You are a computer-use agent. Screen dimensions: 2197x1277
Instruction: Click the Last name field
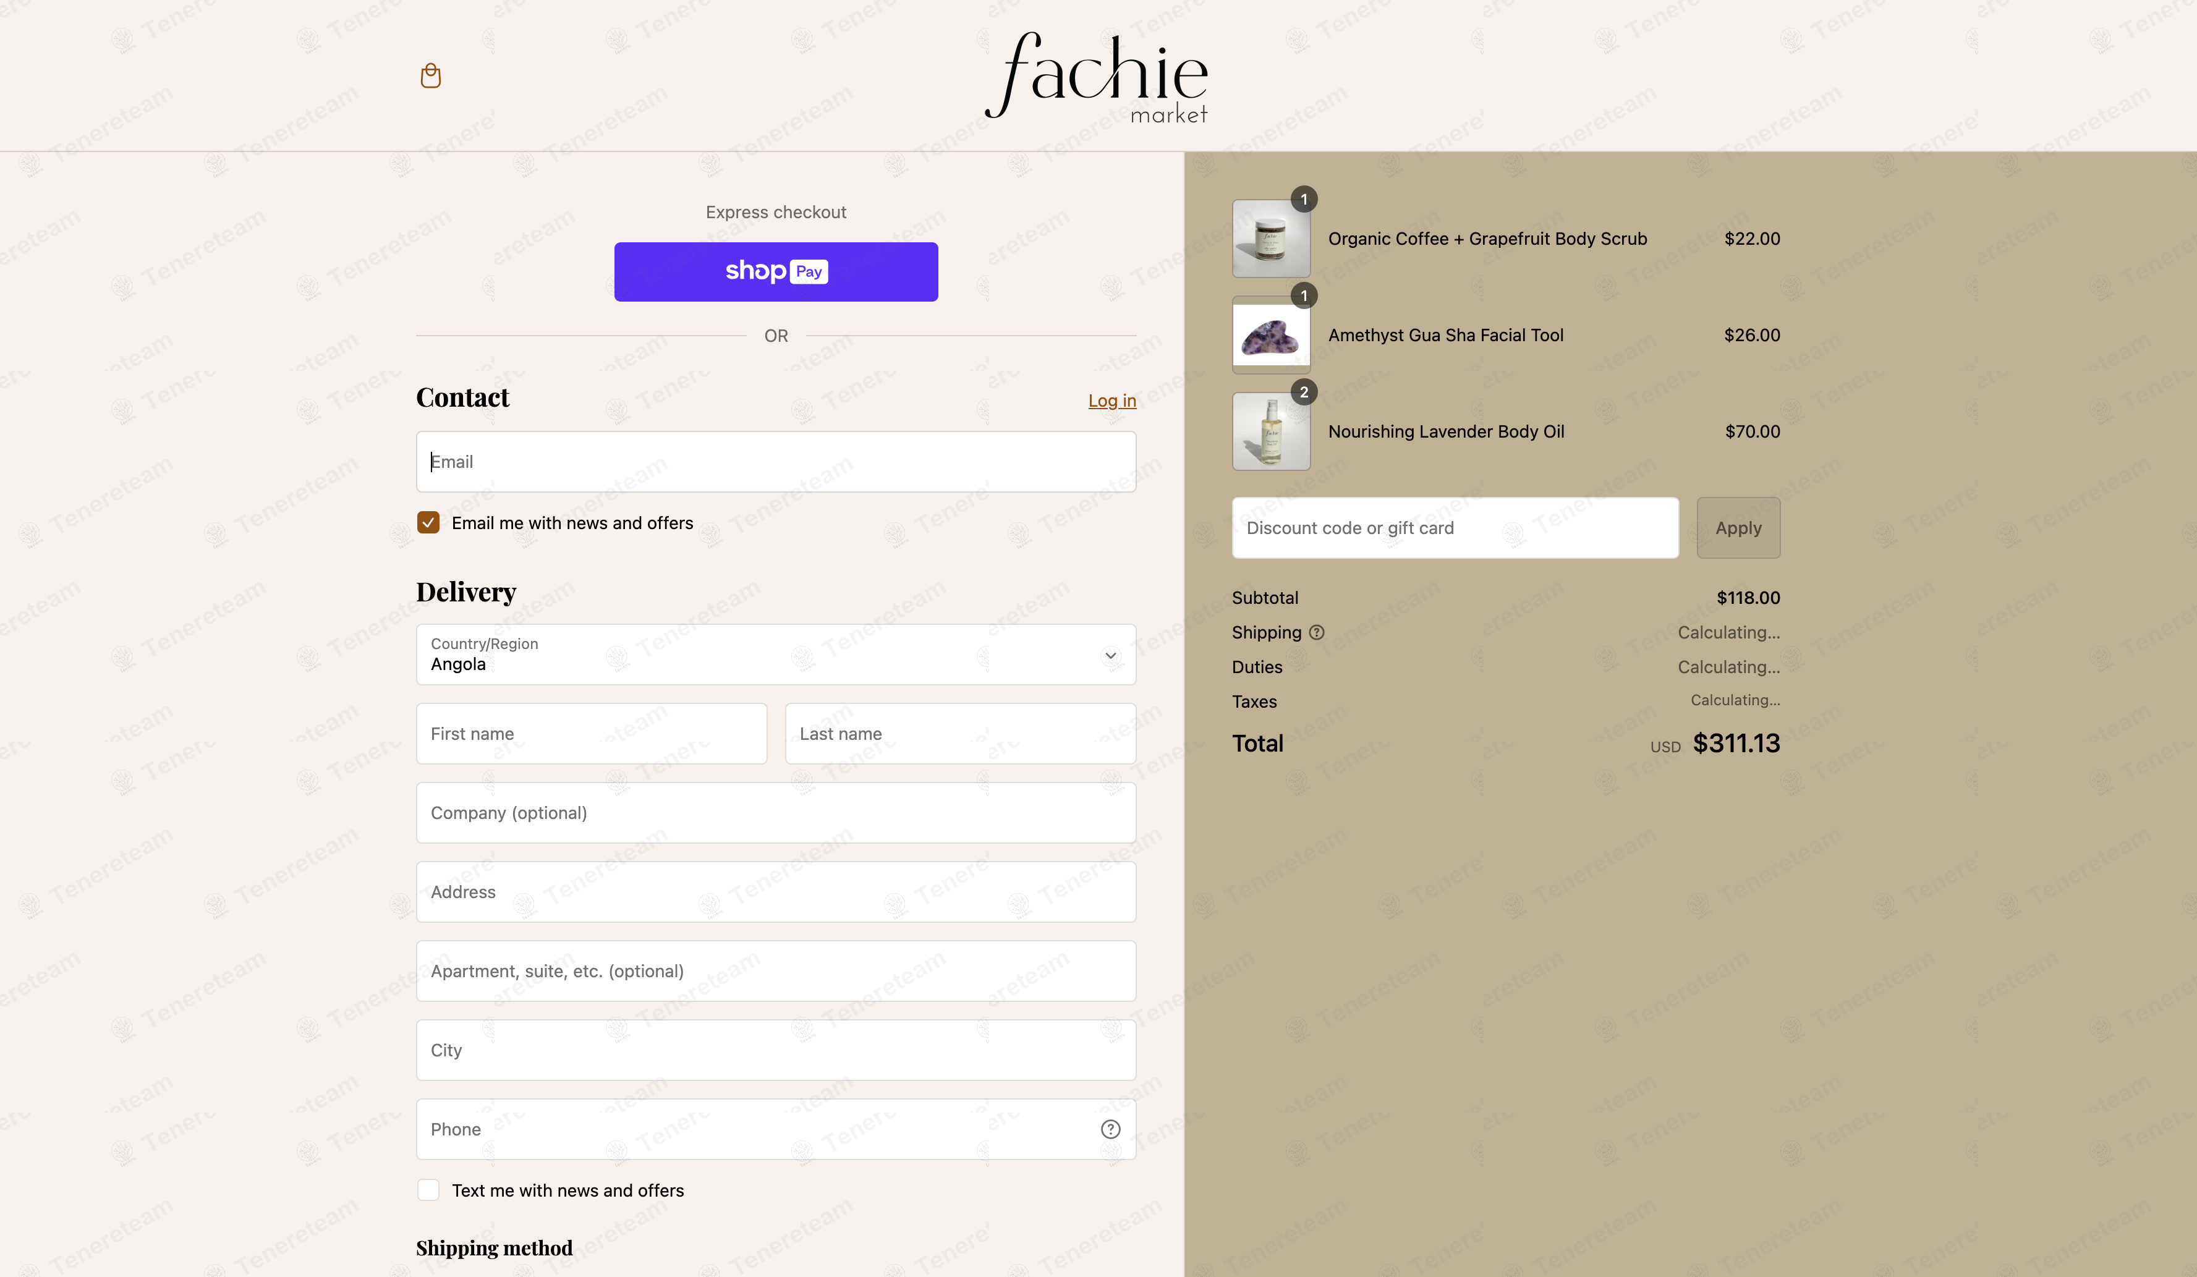point(961,734)
